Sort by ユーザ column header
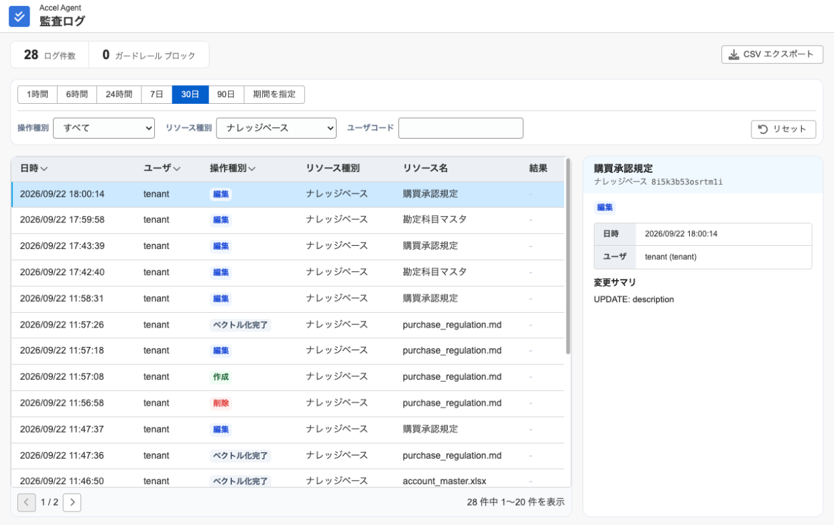The image size is (834, 525). pos(162,168)
